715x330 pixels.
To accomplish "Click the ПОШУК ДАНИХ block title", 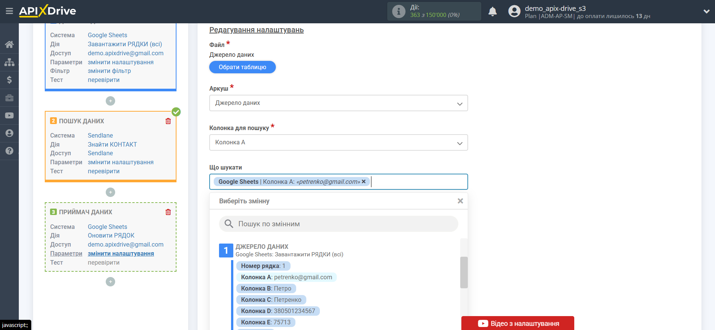I will point(81,121).
